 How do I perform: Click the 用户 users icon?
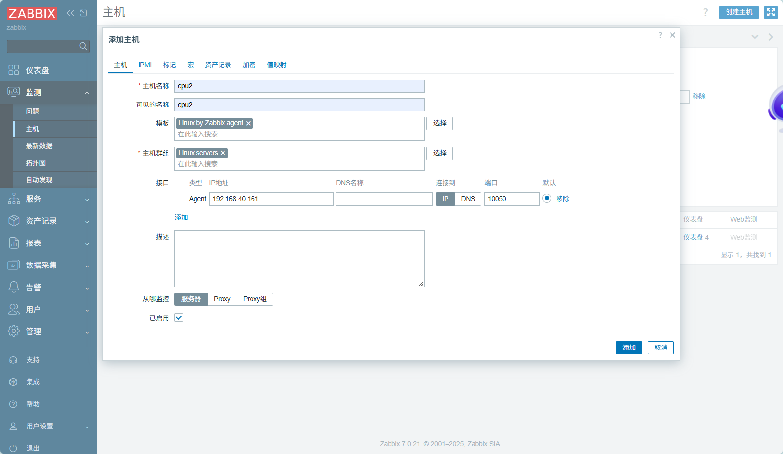tap(14, 309)
